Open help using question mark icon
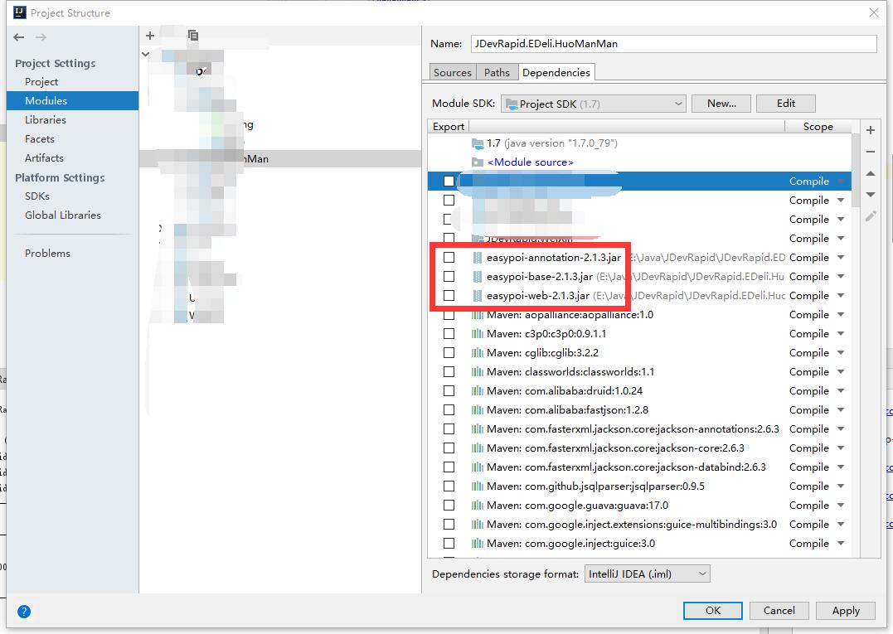Image resolution: width=893 pixels, height=634 pixels. click(x=24, y=612)
